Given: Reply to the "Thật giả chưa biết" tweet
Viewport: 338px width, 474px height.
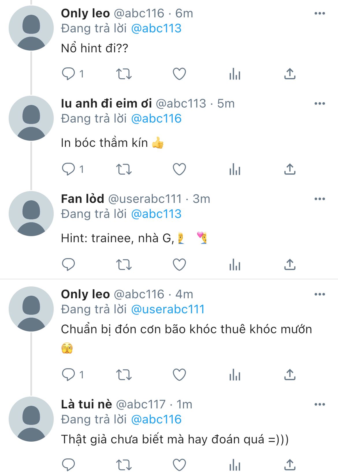Looking at the screenshot, I should (x=68, y=464).
